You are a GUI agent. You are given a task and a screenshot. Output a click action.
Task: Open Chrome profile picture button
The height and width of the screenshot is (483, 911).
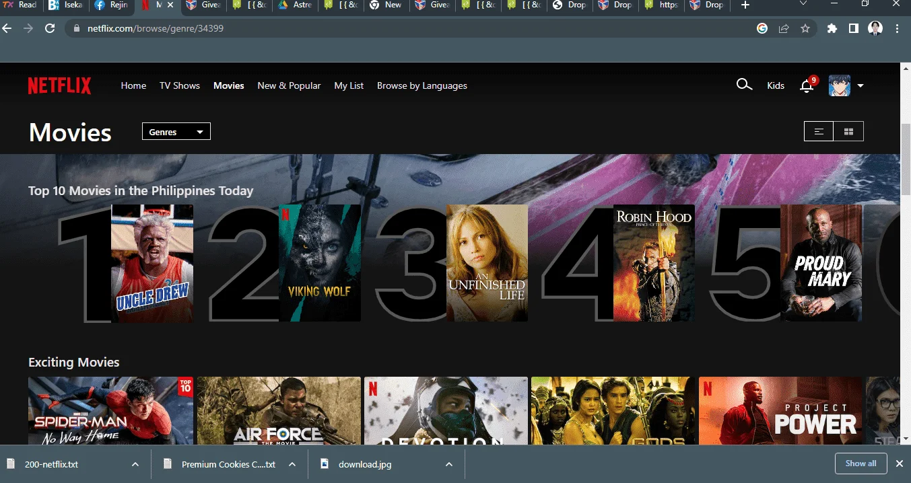875,29
